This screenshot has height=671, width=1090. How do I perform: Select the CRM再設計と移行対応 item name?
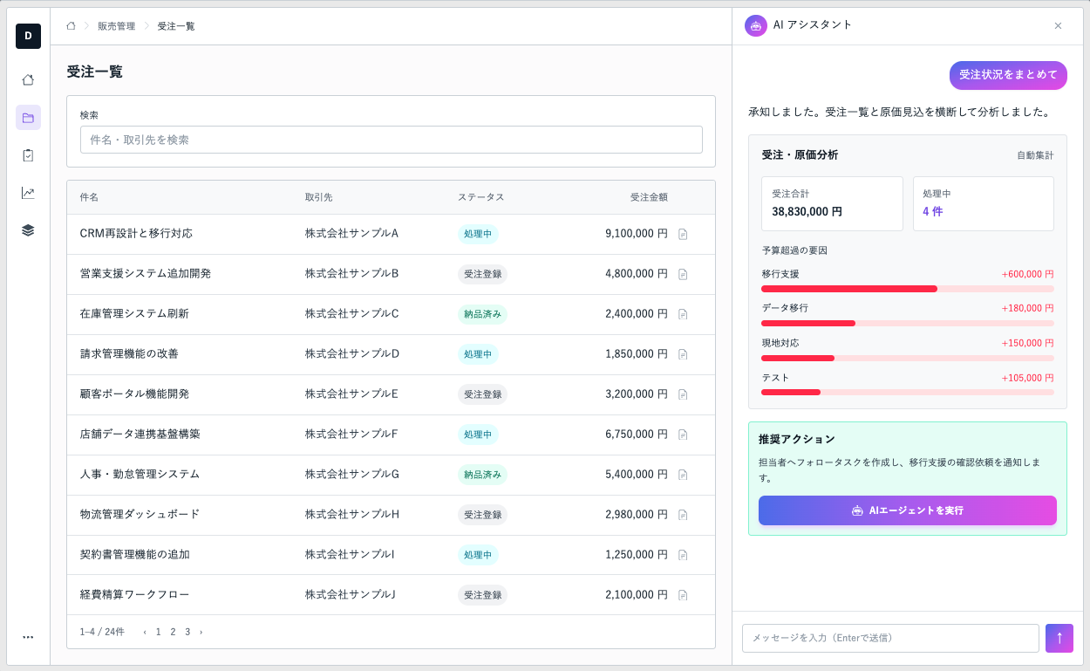(x=136, y=234)
